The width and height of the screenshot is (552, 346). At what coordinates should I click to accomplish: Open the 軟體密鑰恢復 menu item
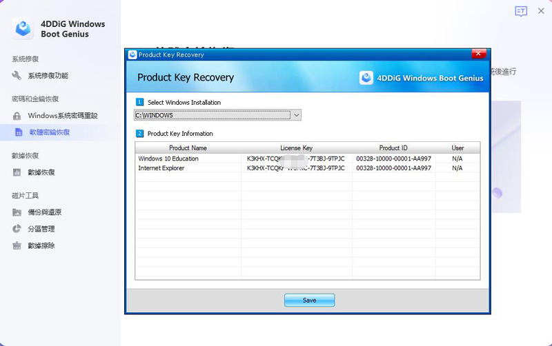[x=49, y=132]
